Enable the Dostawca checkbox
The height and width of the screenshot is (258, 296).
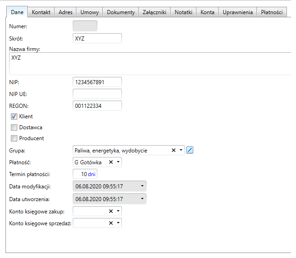pos(14,127)
